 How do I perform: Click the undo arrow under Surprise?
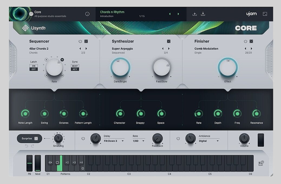pos(27,146)
